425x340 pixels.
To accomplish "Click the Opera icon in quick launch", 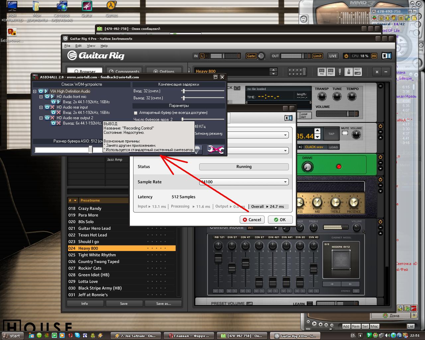I will [70, 336].
